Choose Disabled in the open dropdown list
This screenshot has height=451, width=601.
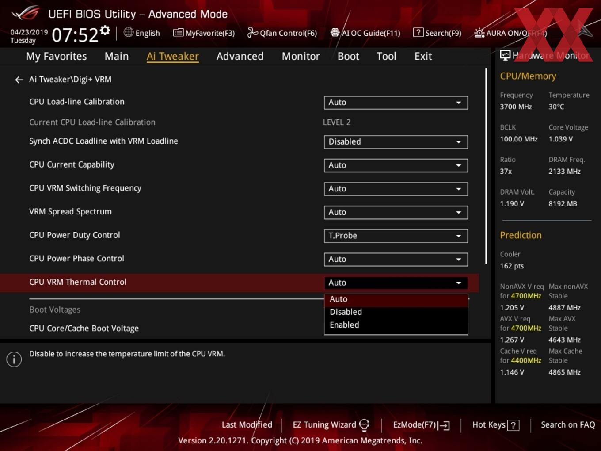tap(396, 312)
